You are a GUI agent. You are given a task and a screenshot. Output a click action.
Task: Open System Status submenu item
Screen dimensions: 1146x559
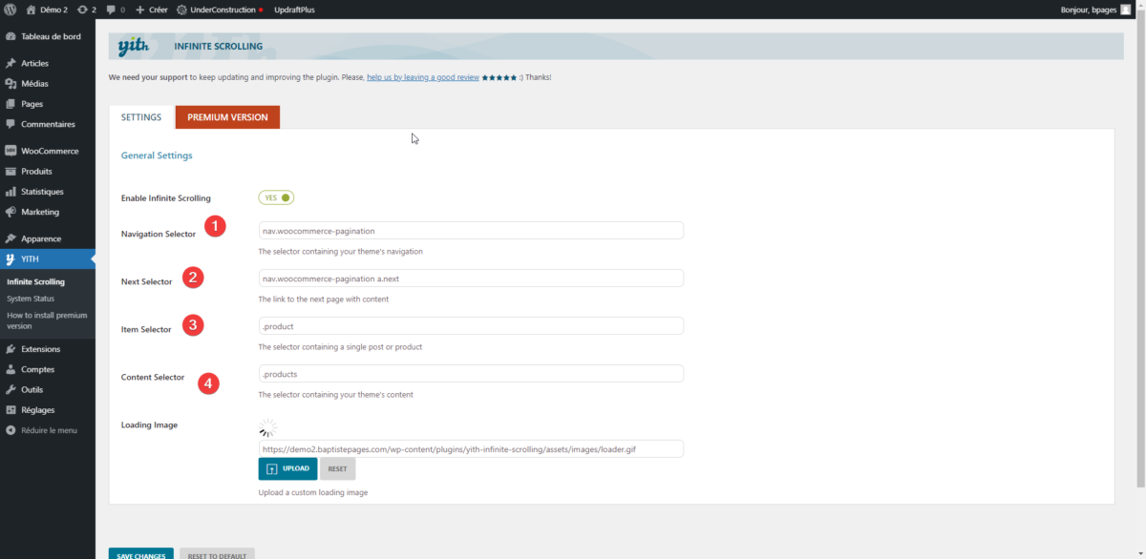[31, 299]
